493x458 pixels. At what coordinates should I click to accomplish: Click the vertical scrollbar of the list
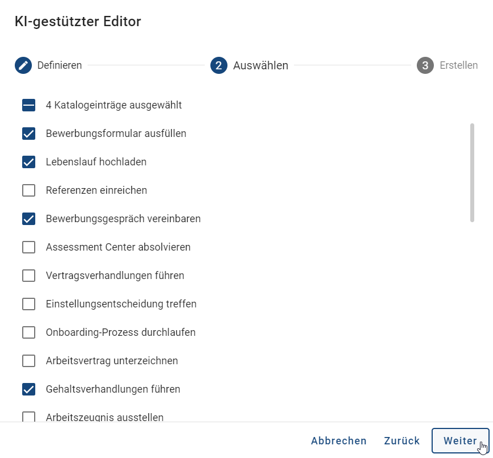(x=473, y=170)
